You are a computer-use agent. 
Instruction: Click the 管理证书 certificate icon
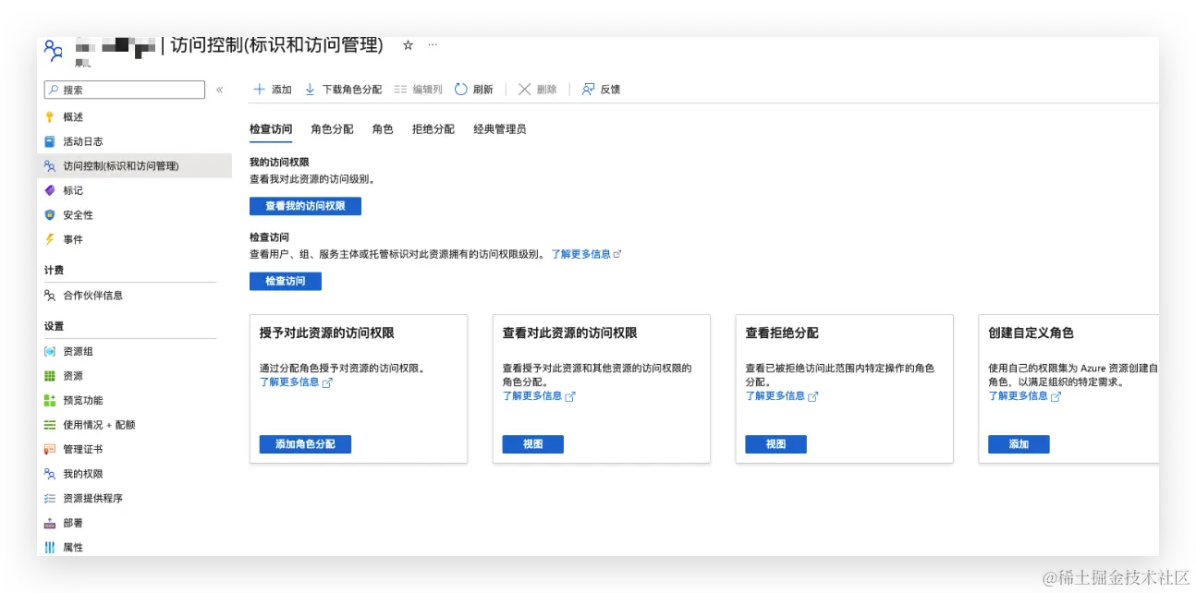(50, 450)
